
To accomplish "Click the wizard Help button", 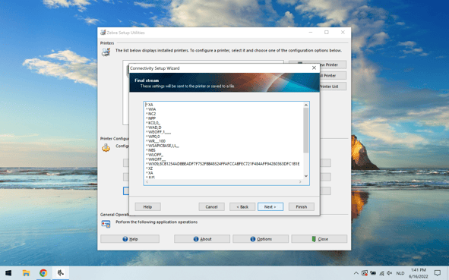I will click(147, 207).
